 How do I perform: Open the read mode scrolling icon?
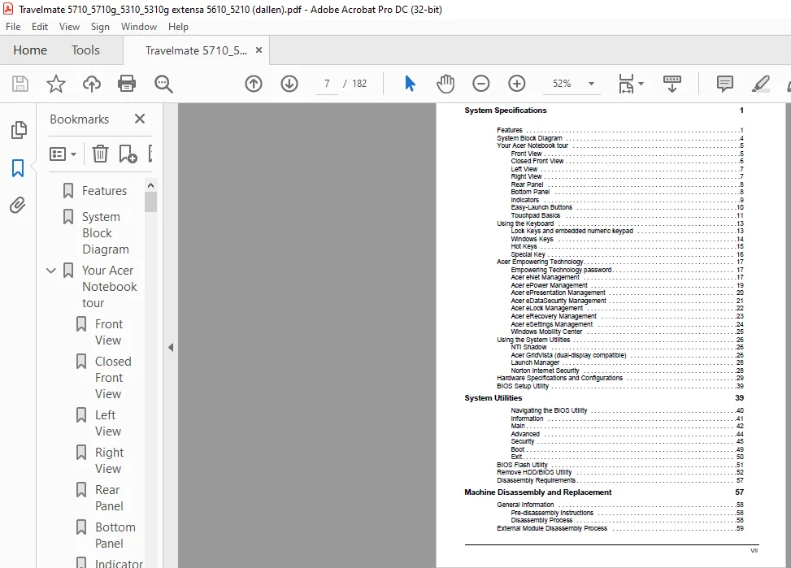[672, 84]
